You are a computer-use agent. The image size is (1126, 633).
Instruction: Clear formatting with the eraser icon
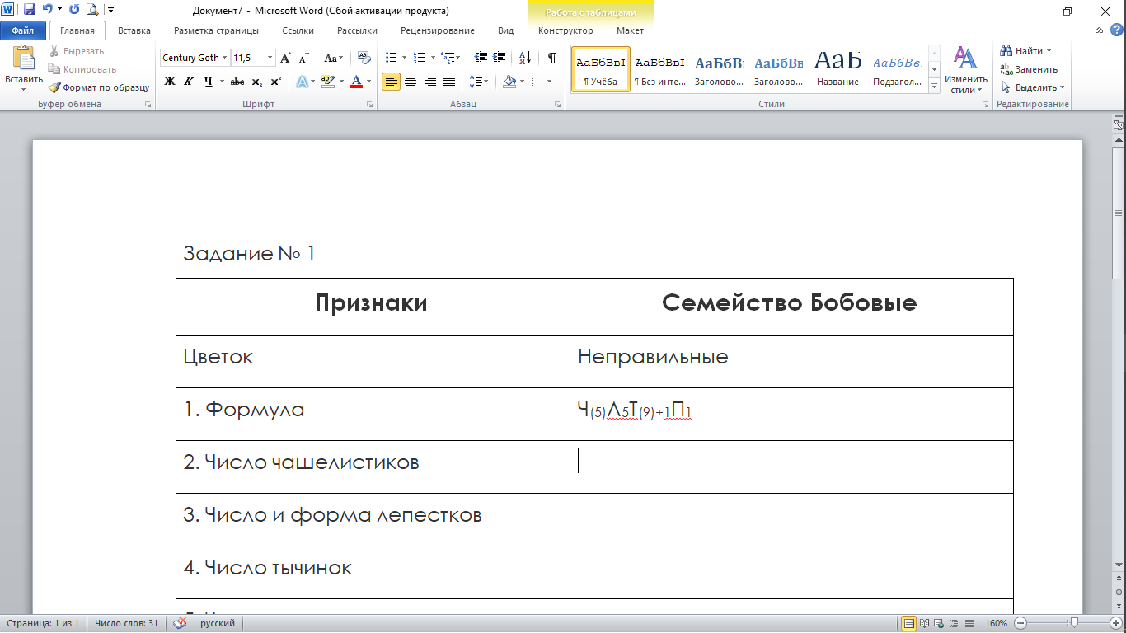click(x=364, y=58)
